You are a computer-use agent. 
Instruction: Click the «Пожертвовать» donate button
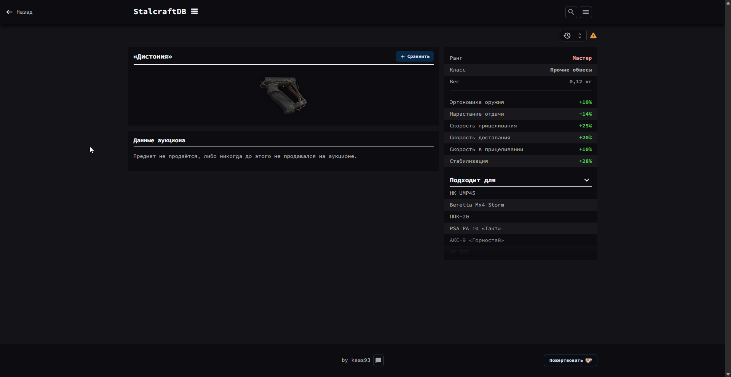click(570, 360)
